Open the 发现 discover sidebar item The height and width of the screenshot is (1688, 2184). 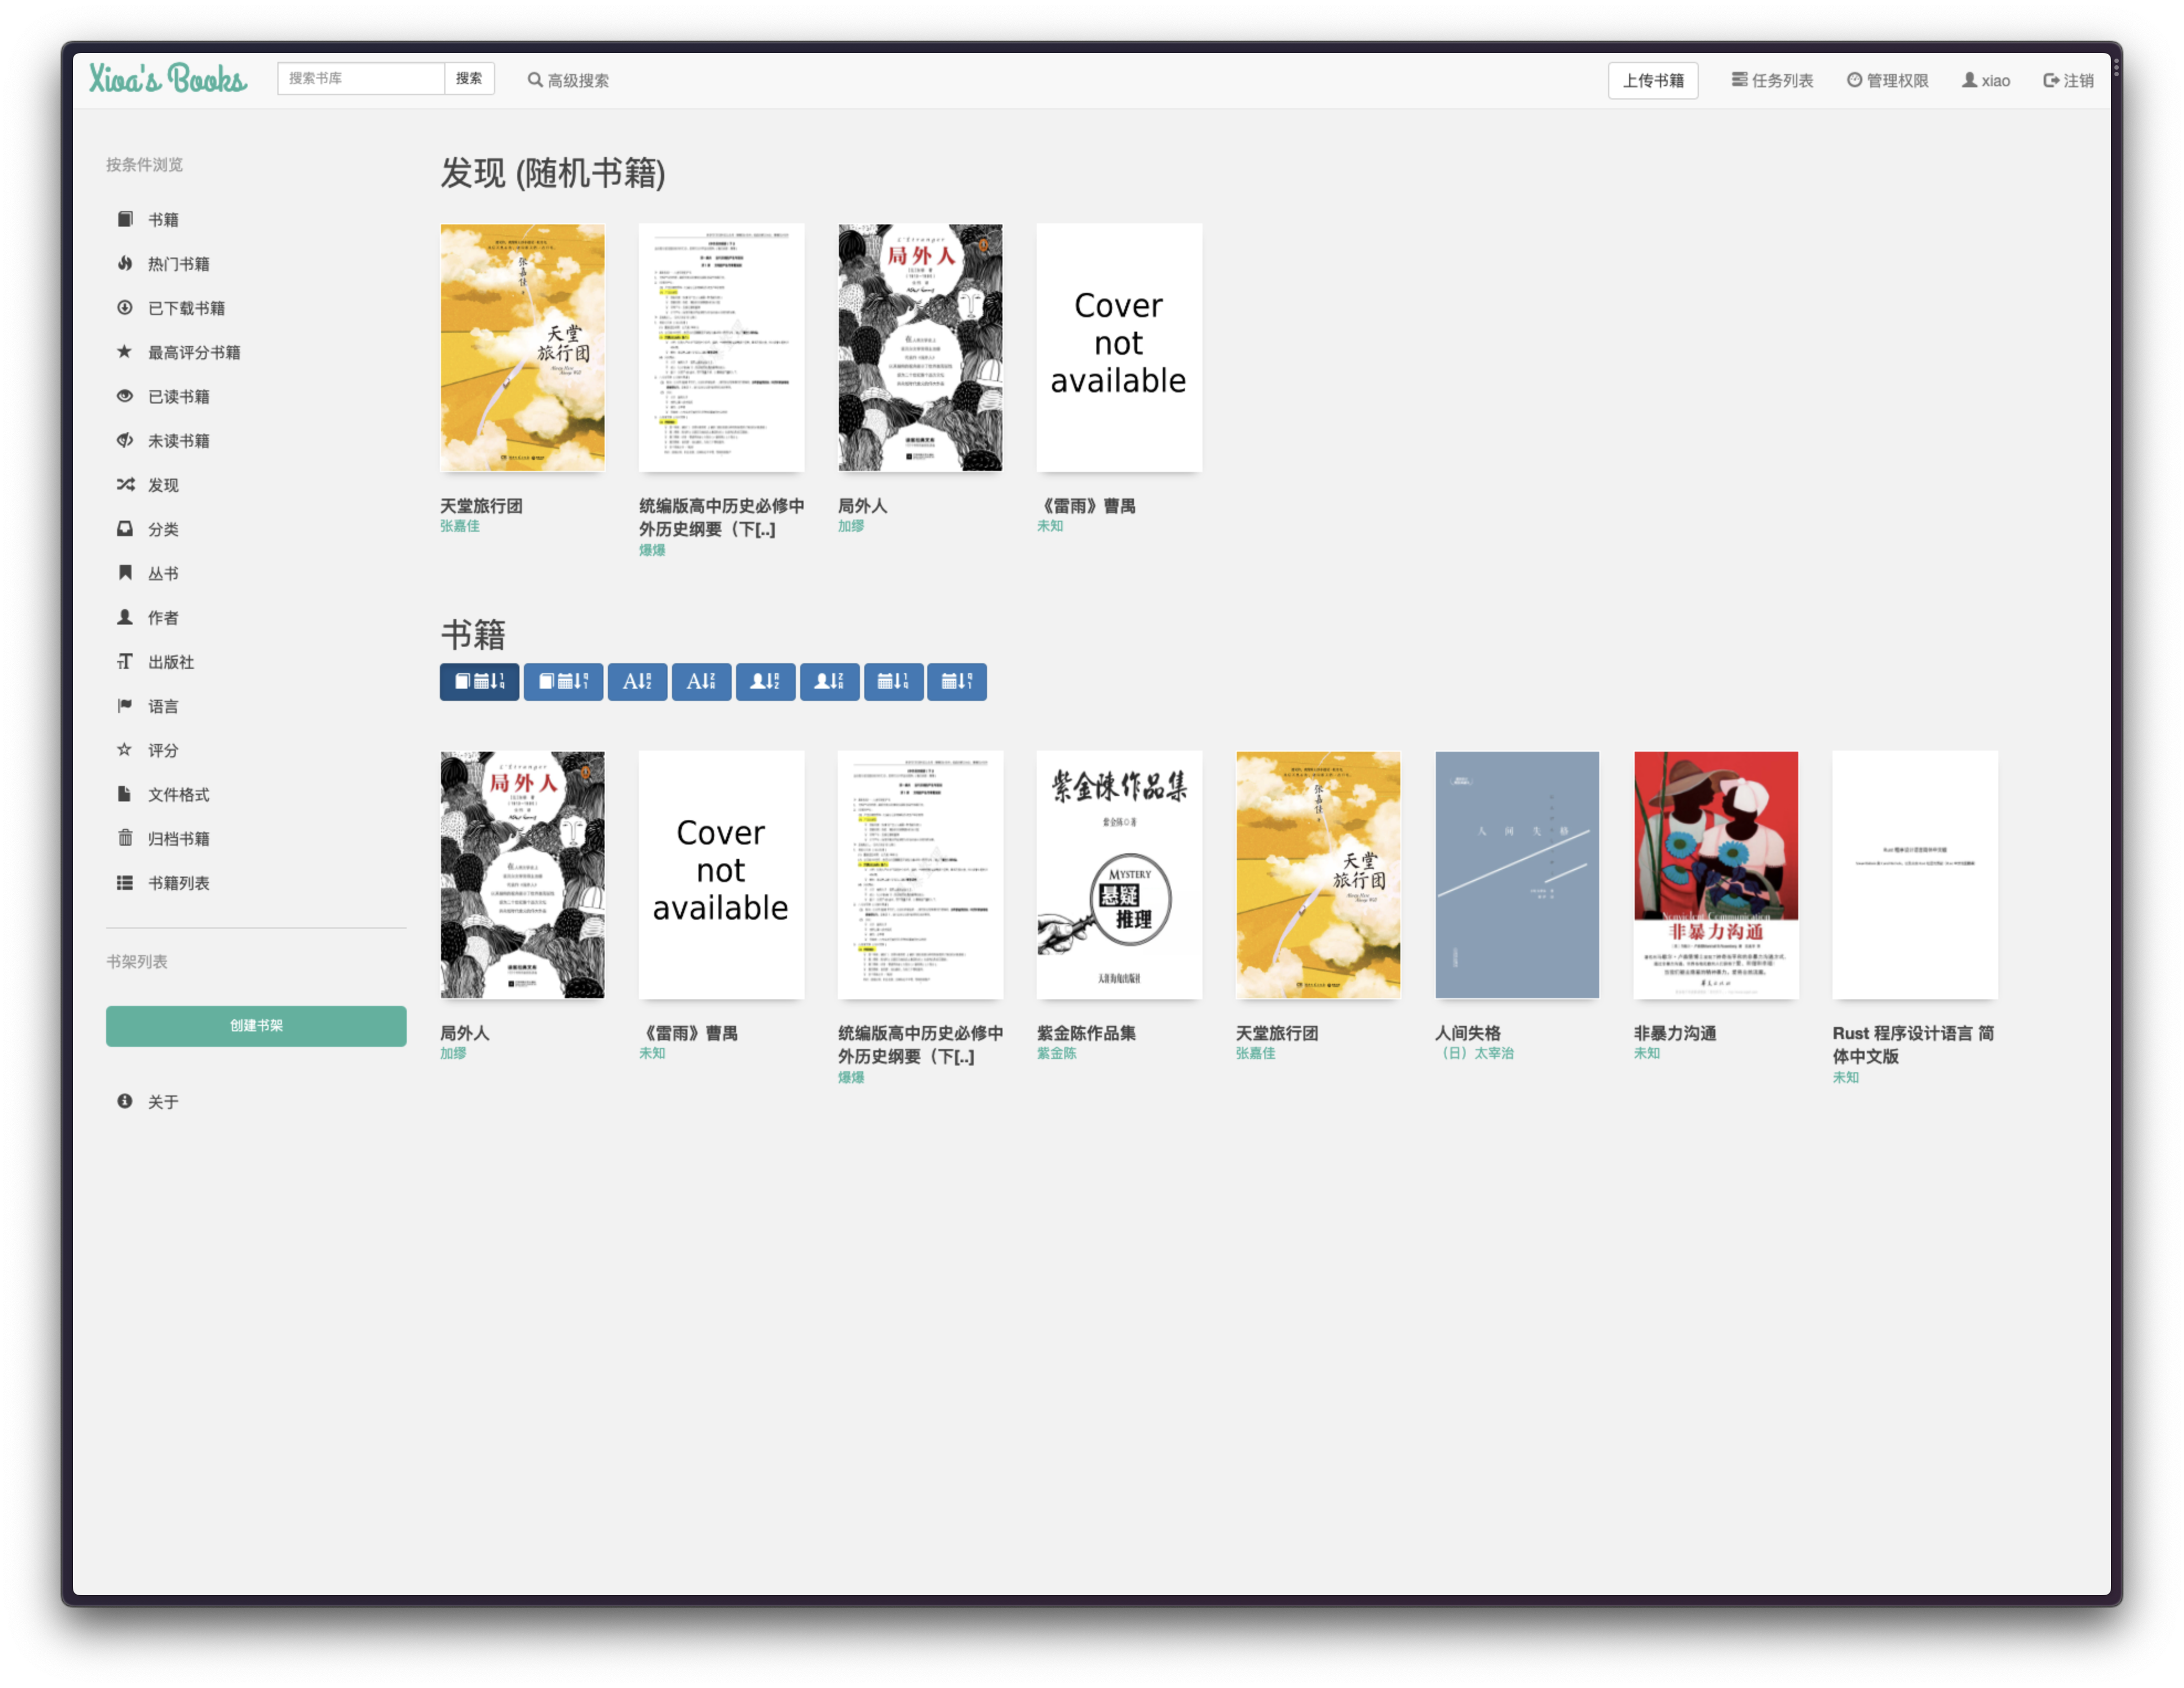coord(163,485)
